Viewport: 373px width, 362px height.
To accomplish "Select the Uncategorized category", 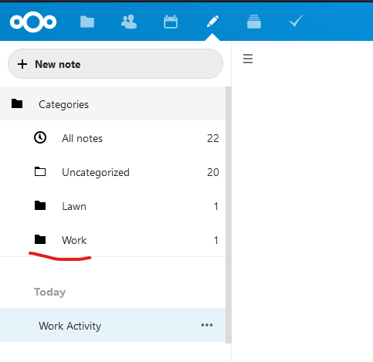I will 113,172.
